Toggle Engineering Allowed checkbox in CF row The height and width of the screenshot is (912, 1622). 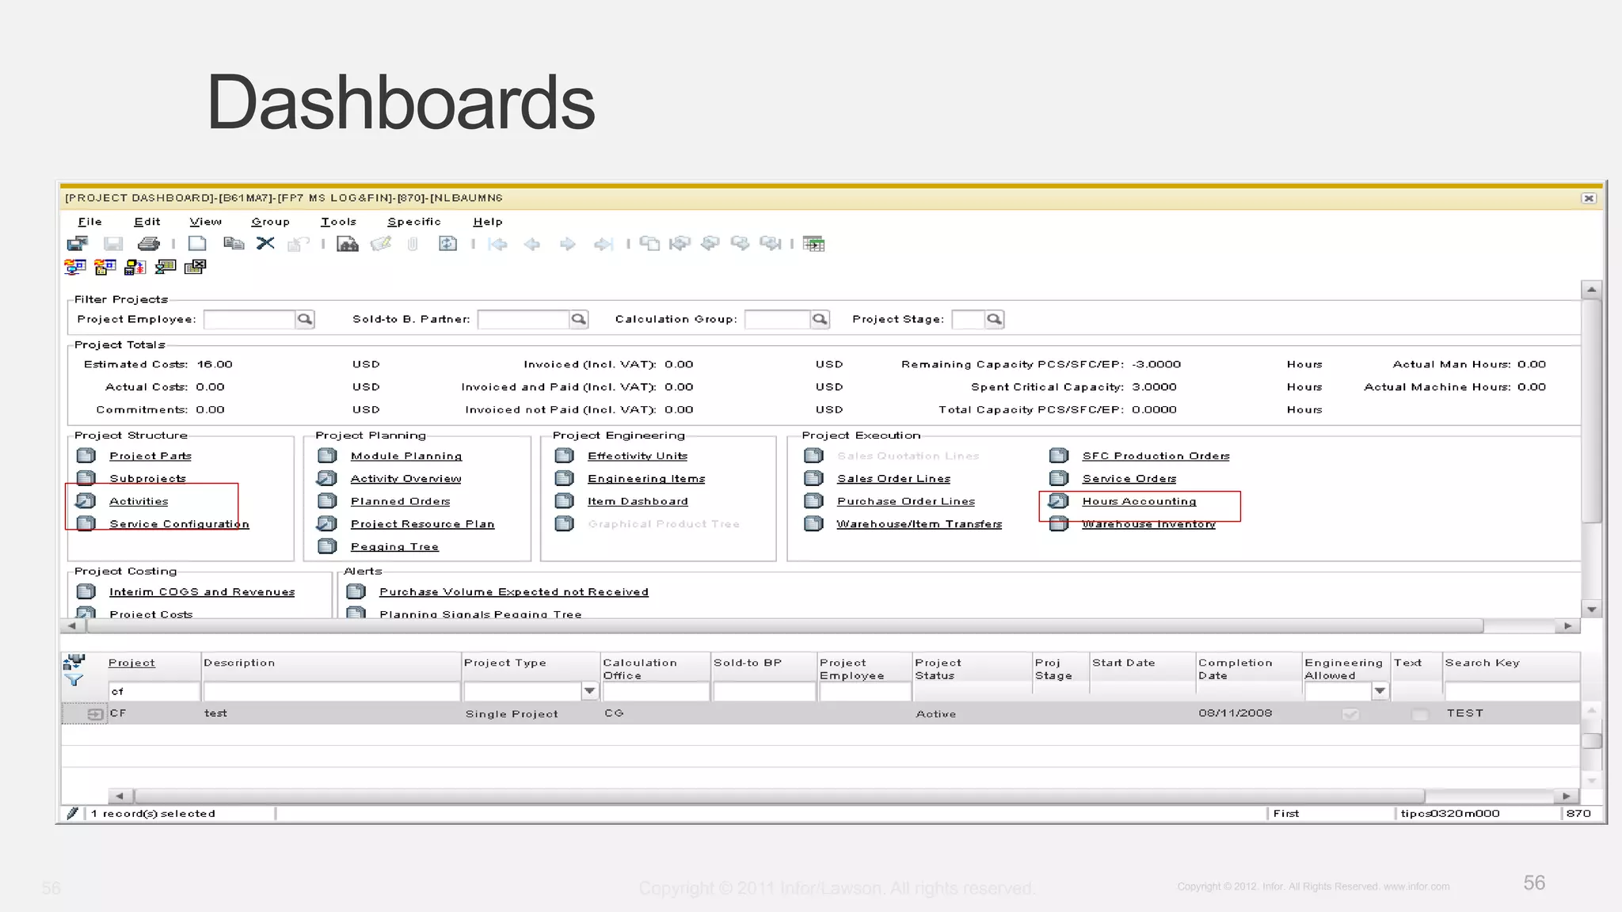pos(1350,714)
